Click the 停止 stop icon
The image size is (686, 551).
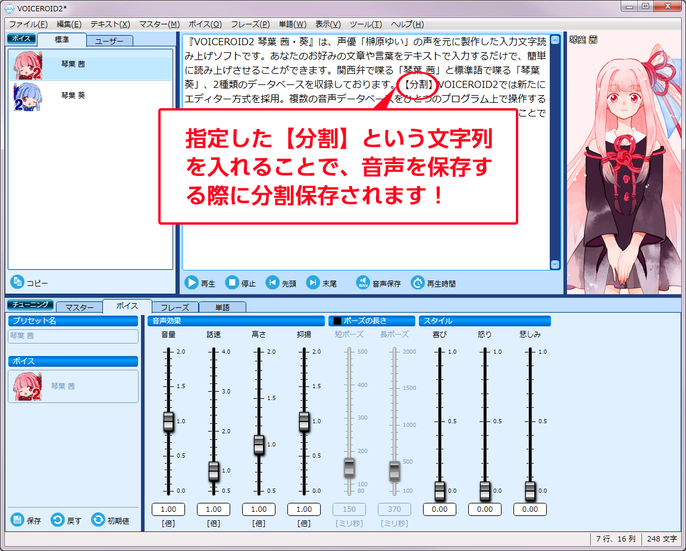click(232, 283)
